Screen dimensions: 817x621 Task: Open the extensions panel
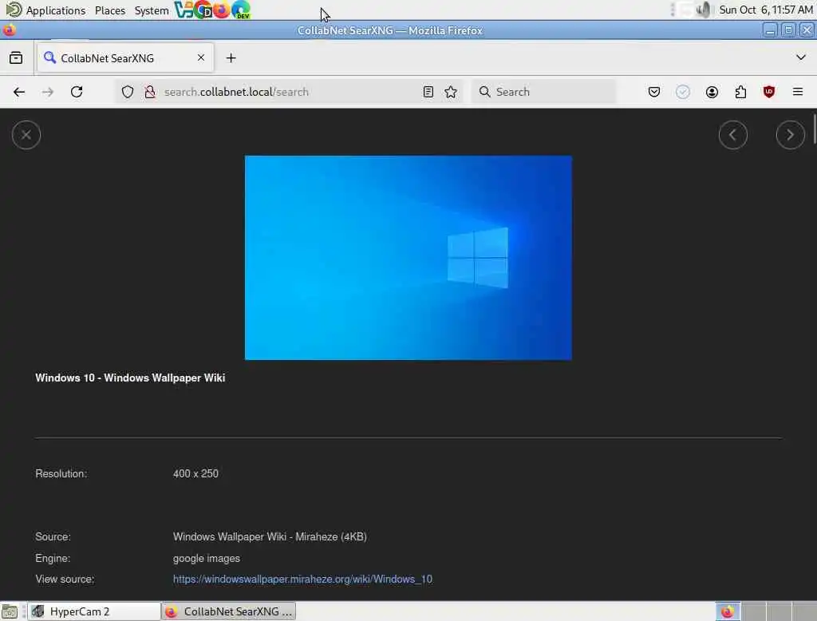pos(740,92)
